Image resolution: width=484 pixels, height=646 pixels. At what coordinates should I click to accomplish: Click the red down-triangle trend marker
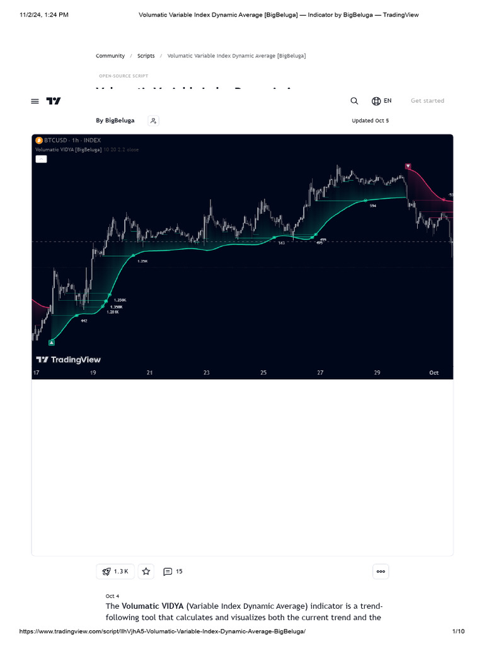(x=408, y=167)
